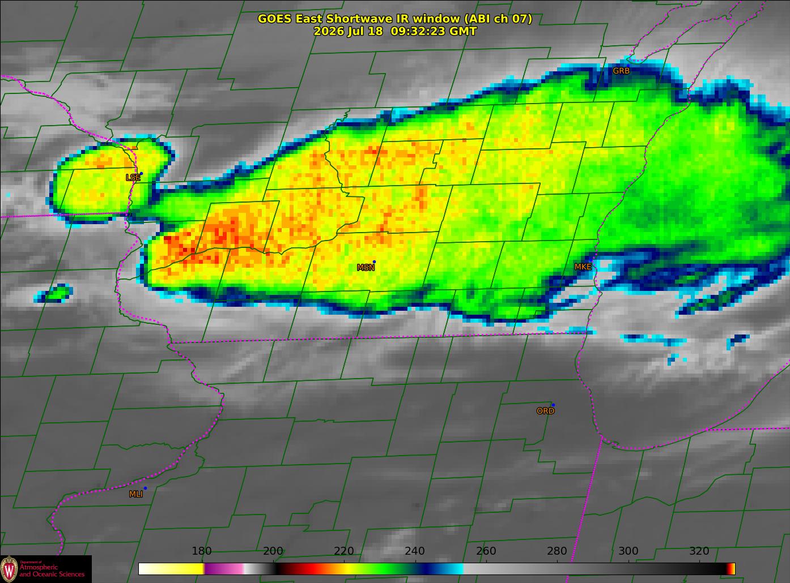Click the GOES East Shortwave IR title
The height and width of the screenshot is (583, 790).
coord(395,19)
